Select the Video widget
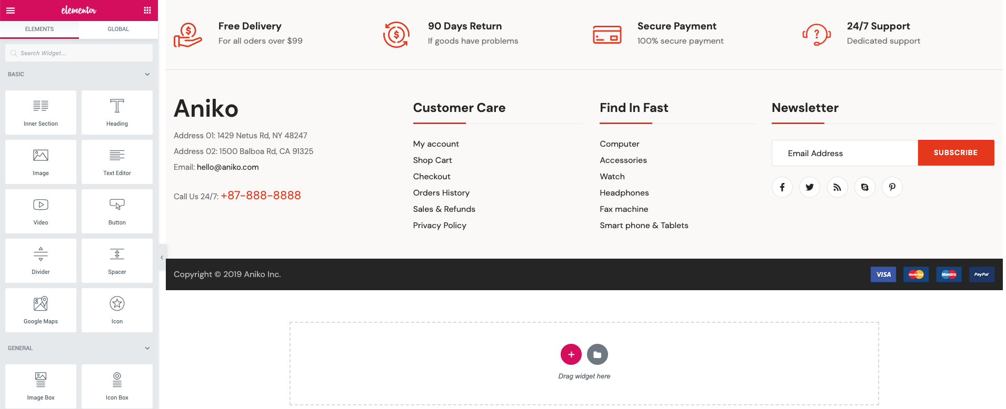The width and height of the screenshot is (1006, 409). click(x=41, y=211)
